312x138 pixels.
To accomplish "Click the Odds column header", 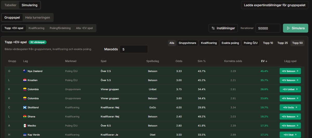I will [x=179, y=61].
